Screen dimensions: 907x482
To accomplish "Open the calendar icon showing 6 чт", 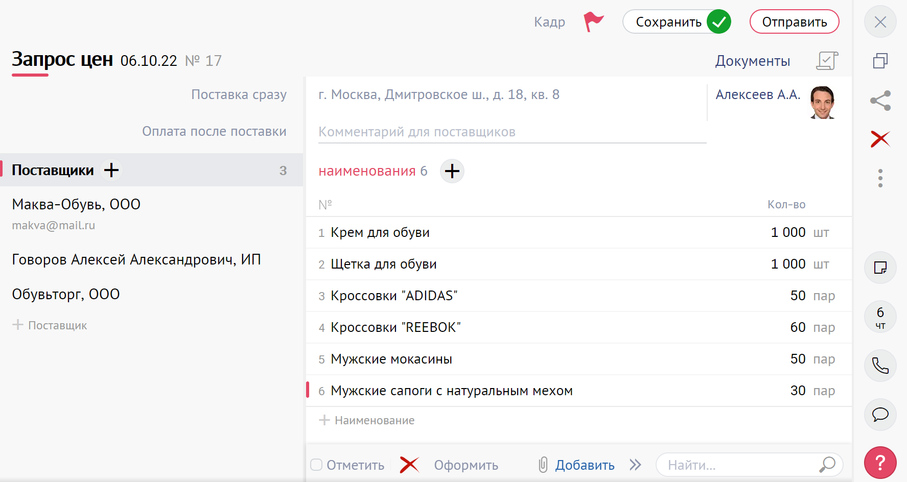I will (880, 317).
